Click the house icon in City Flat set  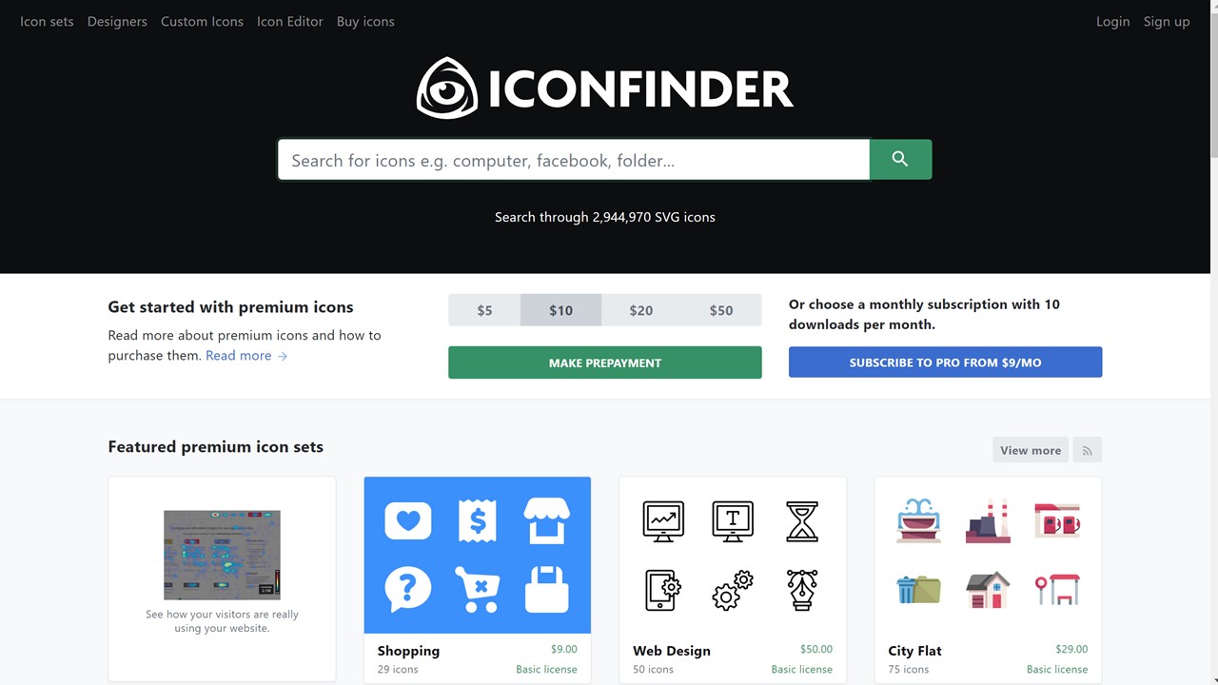point(988,590)
